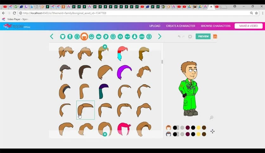Select the pants lower body category icon
The width and height of the screenshot is (265, 153).
70,37
